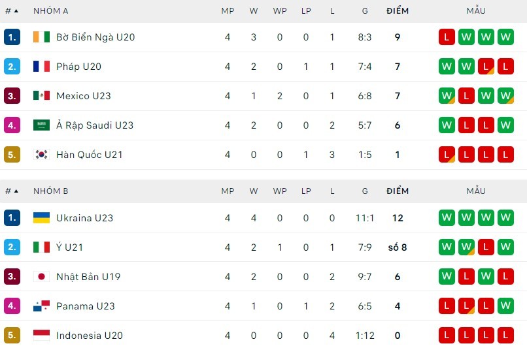527x348 pixels.
Task: Click the South Korea flag icon
Action: [x=41, y=155]
